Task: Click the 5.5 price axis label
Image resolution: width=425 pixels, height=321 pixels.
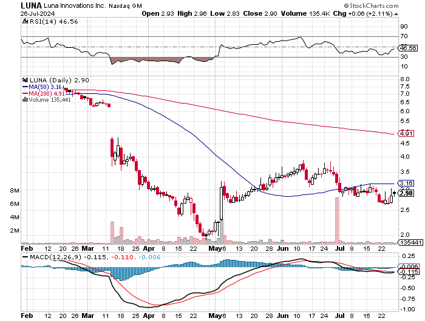Action: [405, 121]
